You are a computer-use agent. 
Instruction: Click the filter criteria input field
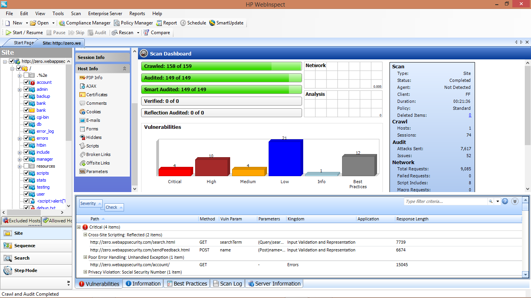446,201
